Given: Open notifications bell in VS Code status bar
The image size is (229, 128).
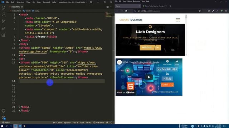Looking at the screenshot, I should [111, 123].
